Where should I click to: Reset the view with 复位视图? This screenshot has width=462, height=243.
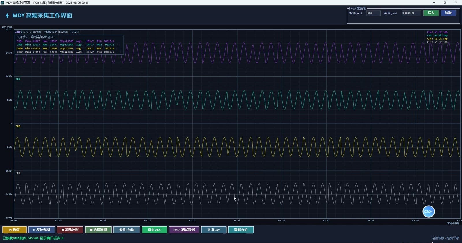point(42,230)
